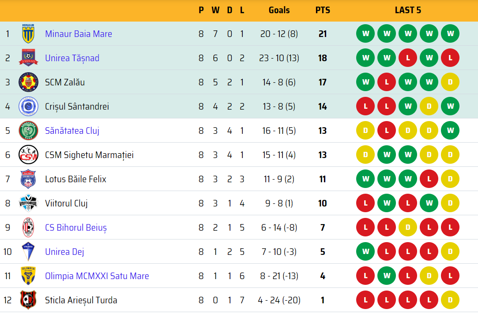This screenshot has width=478, height=313.
Task: Click the Sănătatea Cluj green crest
Action: pos(28,131)
